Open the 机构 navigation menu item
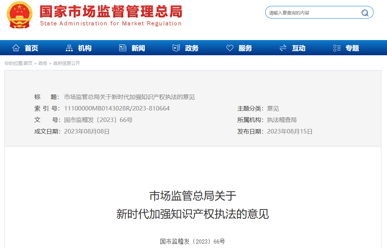The image size is (387, 248). (85, 48)
